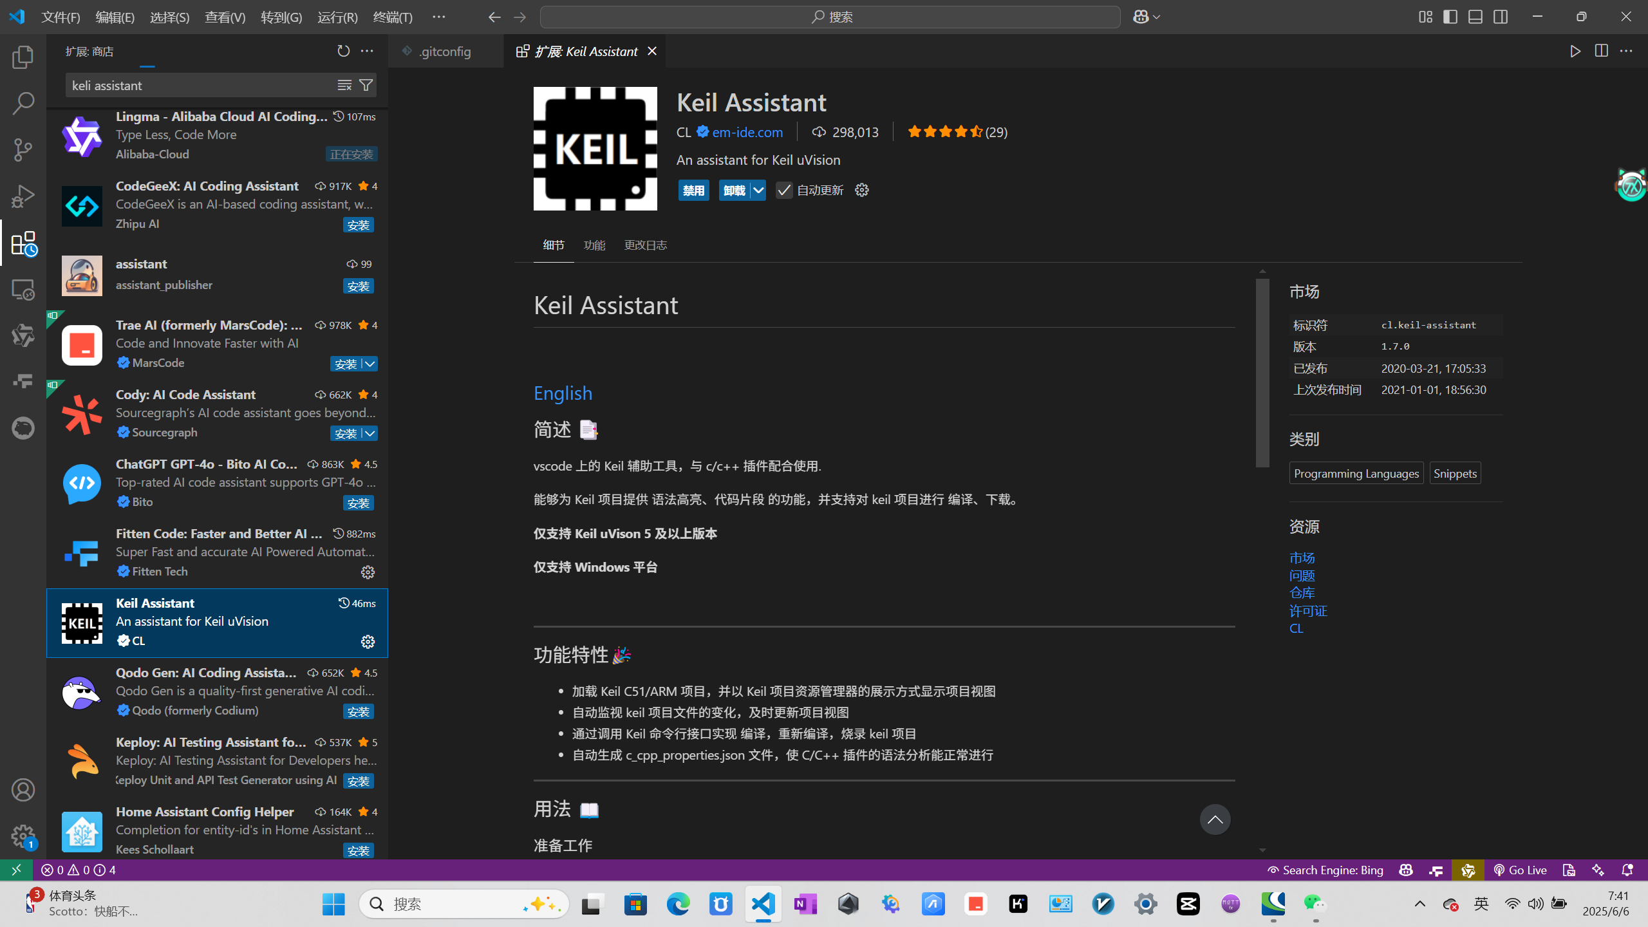Screen dimensions: 1648x927
Task: Open the 终端(T) terminal menu
Action: coord(392,17)
